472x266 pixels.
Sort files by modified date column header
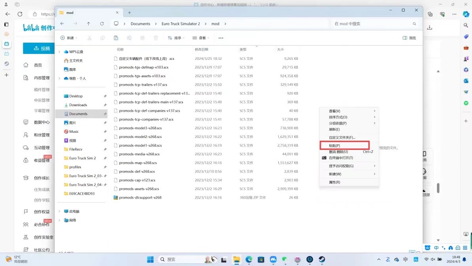[202, 50]
